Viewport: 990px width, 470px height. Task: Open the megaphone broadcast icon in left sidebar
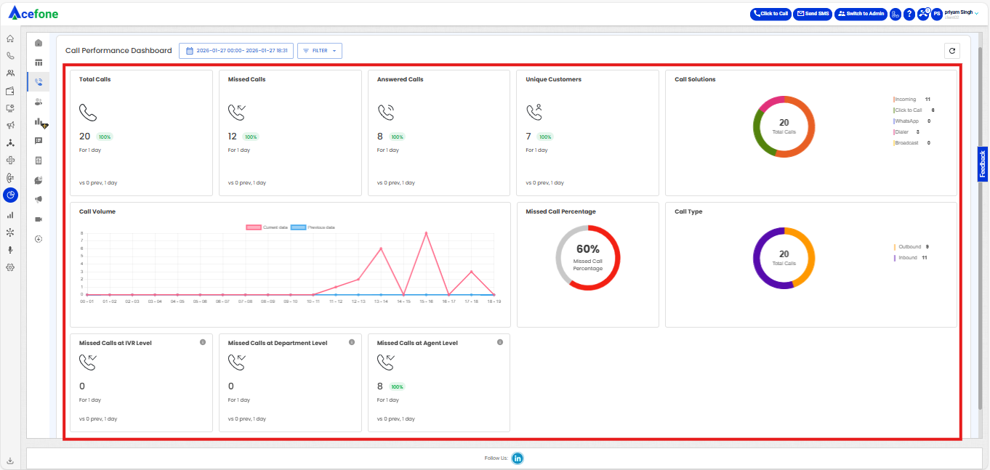(10, 125)
